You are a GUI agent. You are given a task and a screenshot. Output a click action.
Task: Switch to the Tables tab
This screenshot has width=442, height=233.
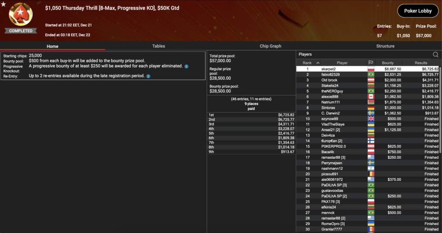point(158,46)
